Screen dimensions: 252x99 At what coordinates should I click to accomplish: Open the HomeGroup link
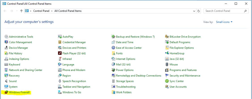[x=177, y=53]
